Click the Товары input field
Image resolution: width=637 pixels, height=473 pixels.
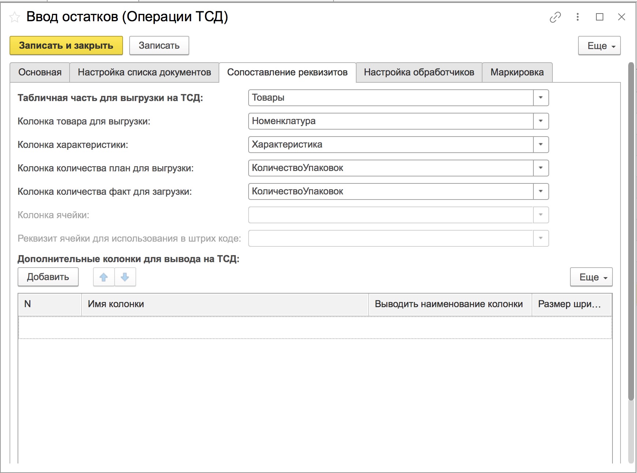click(391, 98)
